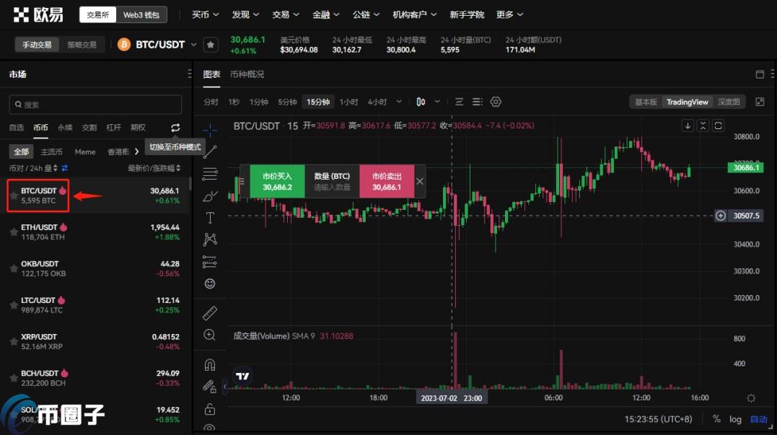Toggle 自动 auto scale

(759, 419)
